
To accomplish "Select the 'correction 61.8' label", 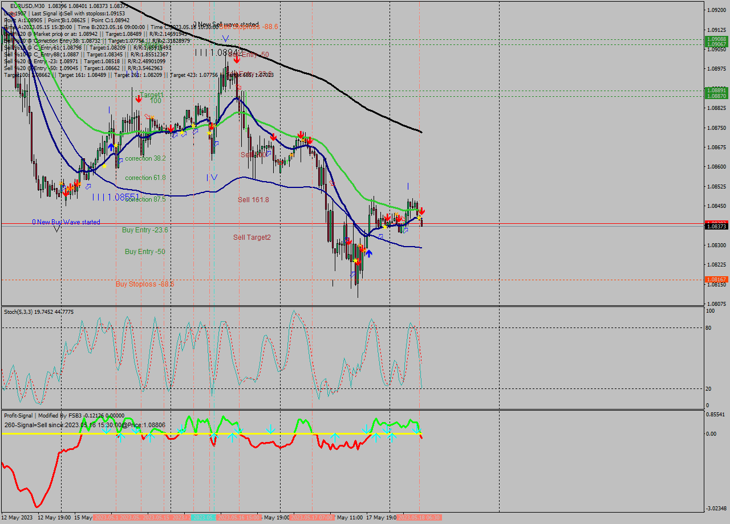I will (145, 178).
